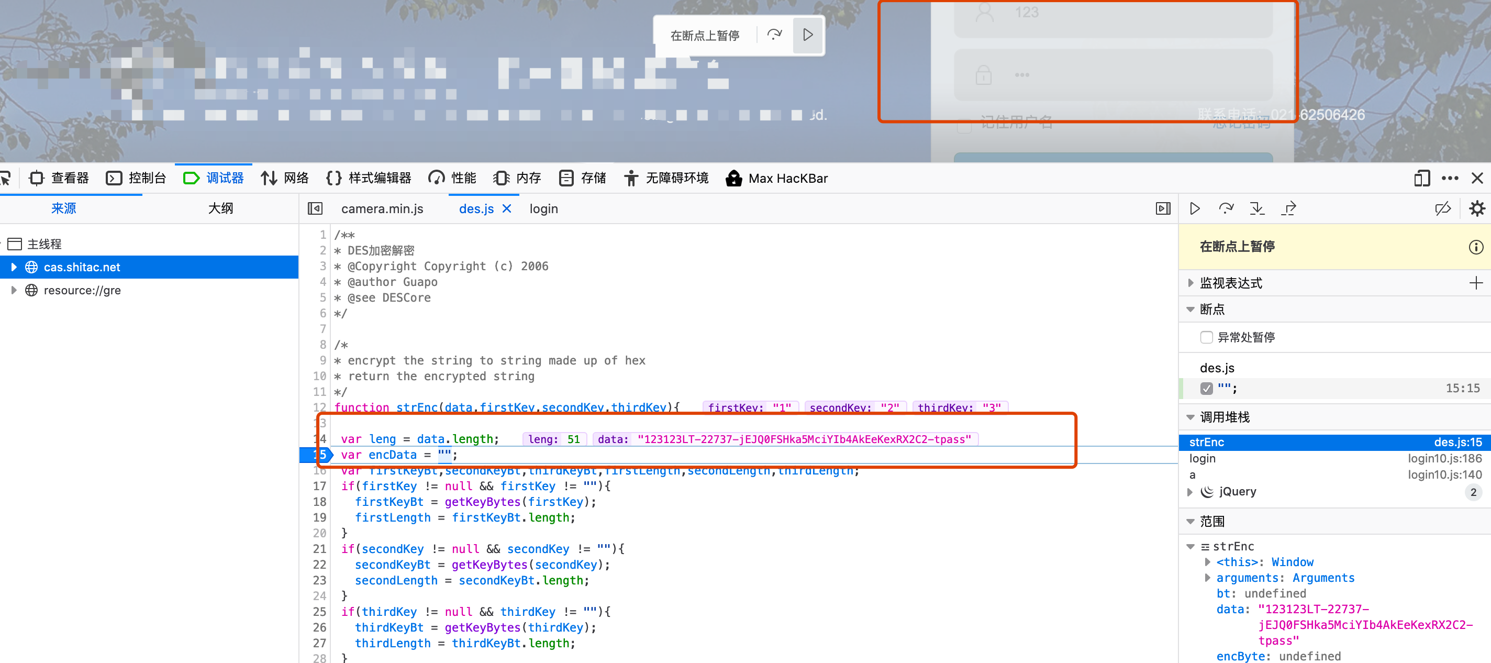The width and height of the screenshot is (1491, 663).
Task: Click the Step Out debugger icon
Action: (x=1289, y=208)
